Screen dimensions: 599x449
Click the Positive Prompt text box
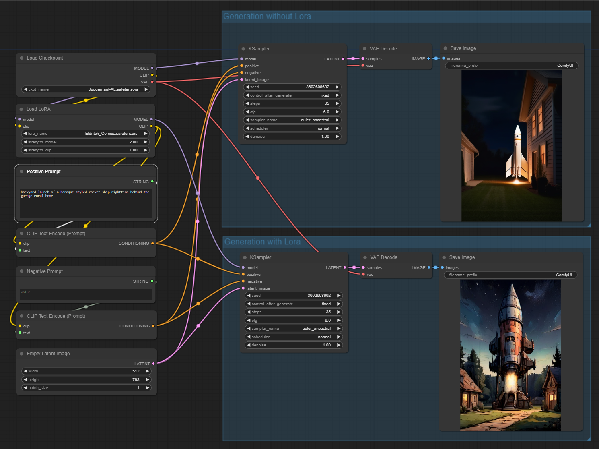[x=86, y=204]
